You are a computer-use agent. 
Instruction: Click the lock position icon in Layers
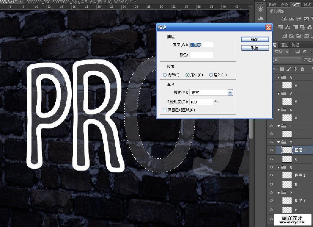[295, 69]
